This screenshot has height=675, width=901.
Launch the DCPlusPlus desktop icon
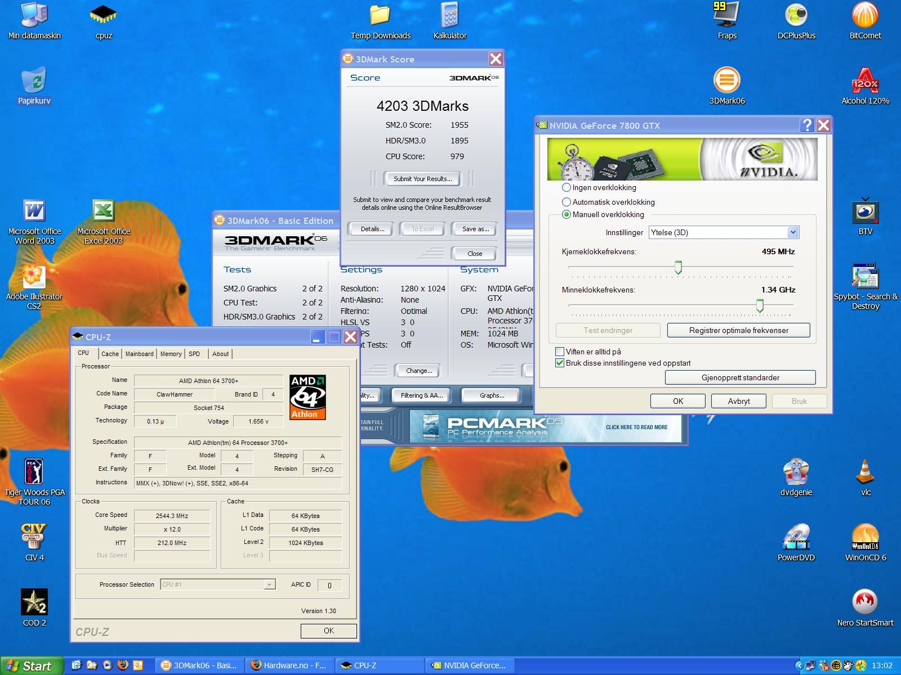click(x=796, y=21)
